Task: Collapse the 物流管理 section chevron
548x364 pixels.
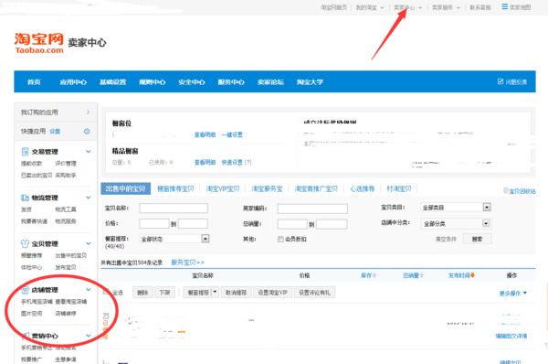Action: coord(89,198)
